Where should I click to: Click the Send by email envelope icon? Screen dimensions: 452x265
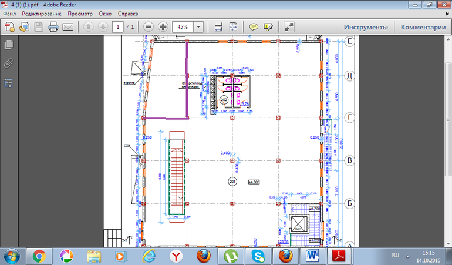coord(68,27)
